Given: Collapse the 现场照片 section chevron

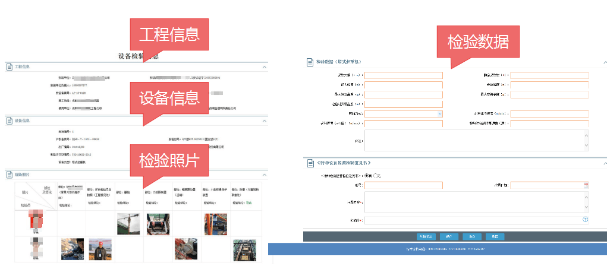Looking at the screenshot, I should 265,175.
